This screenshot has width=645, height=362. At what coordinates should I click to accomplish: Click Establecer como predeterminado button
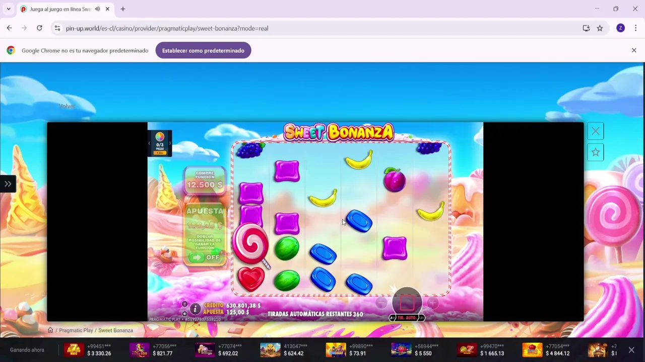pos(203,50)
